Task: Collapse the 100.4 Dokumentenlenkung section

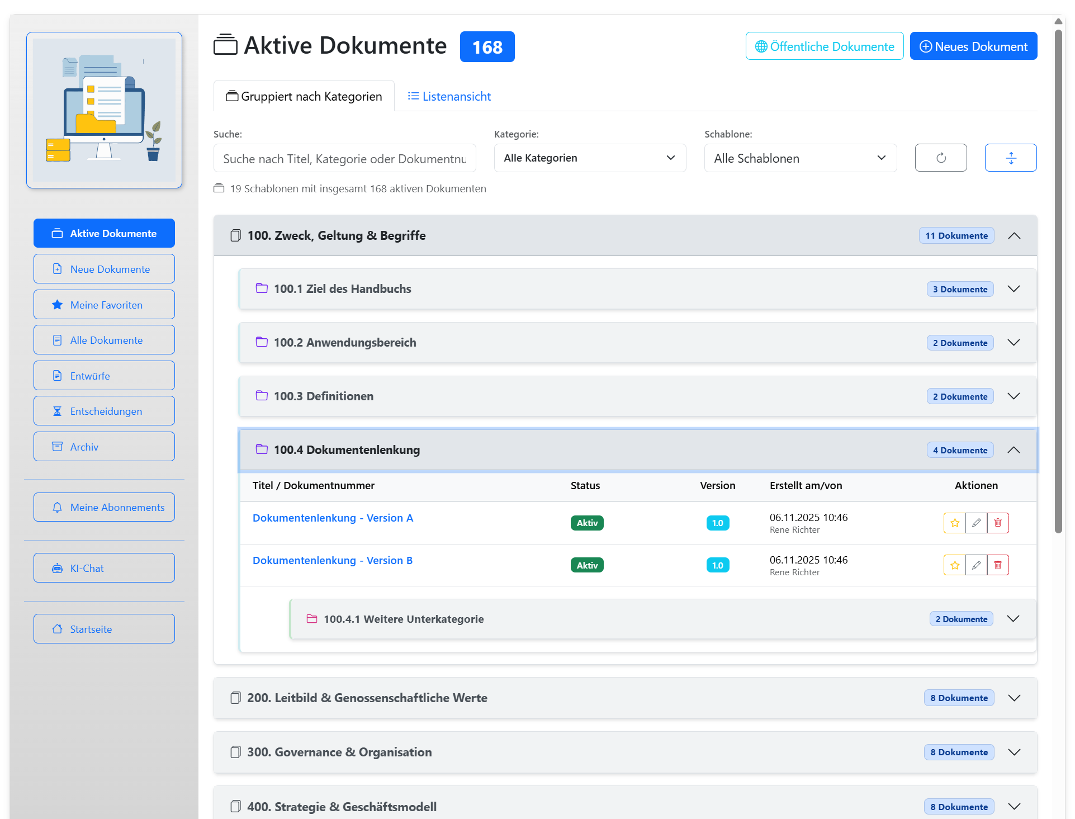Action: 1014,450
